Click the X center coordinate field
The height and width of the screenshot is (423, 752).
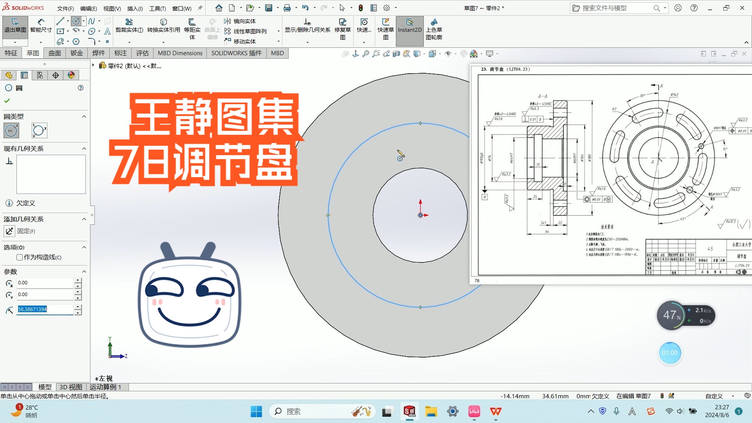point(45,283)
